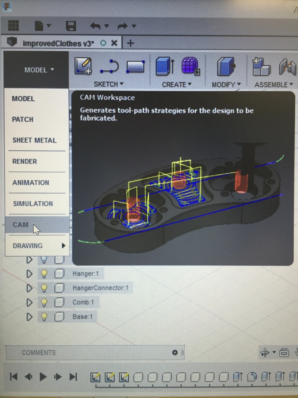Select the third sketch timeline feature
The image size is (298, 398).
pyautogui.click(x=124, y=377)
